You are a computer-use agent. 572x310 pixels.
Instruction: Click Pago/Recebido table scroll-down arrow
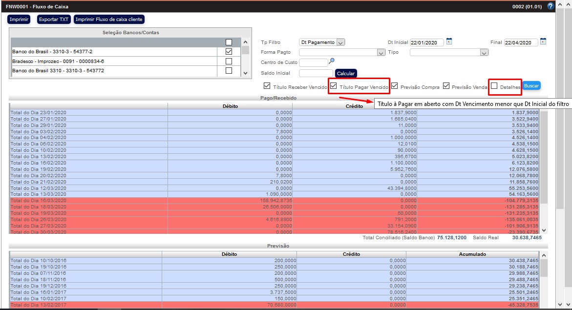[545, 230]
